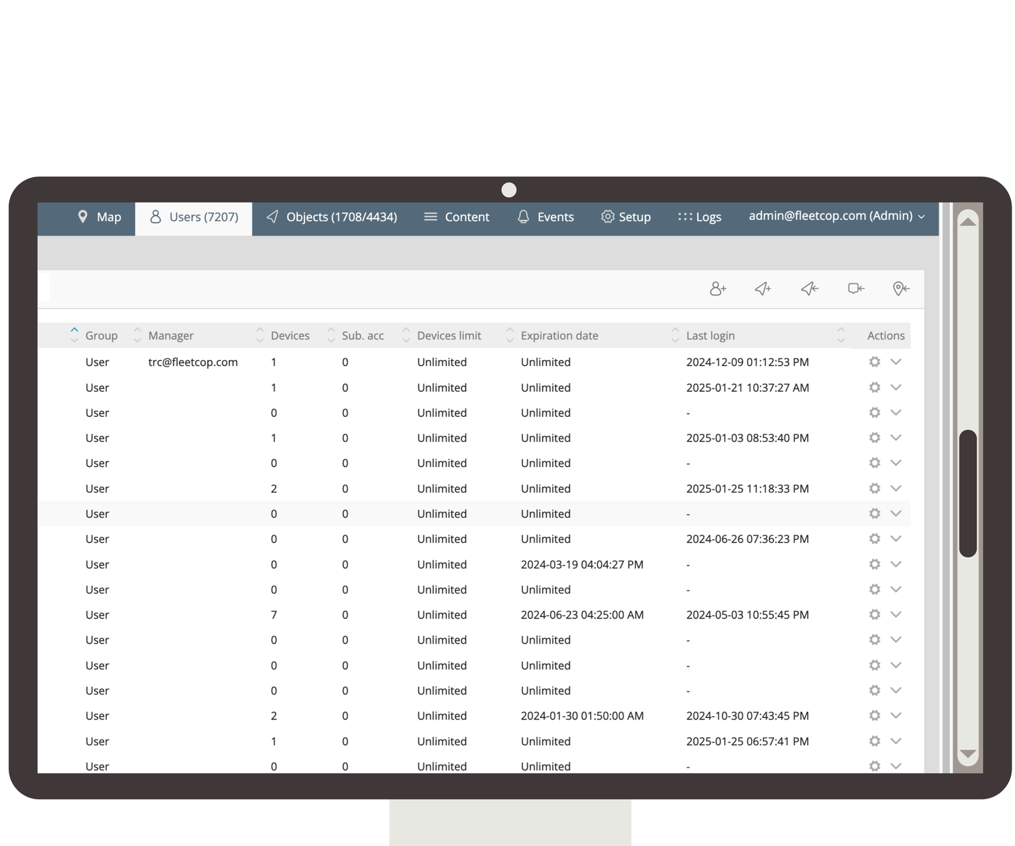The height and width of the screenshot is (846, 1015).
Task: Click the vertical scrollbar thumb
Action: point(968,493)
